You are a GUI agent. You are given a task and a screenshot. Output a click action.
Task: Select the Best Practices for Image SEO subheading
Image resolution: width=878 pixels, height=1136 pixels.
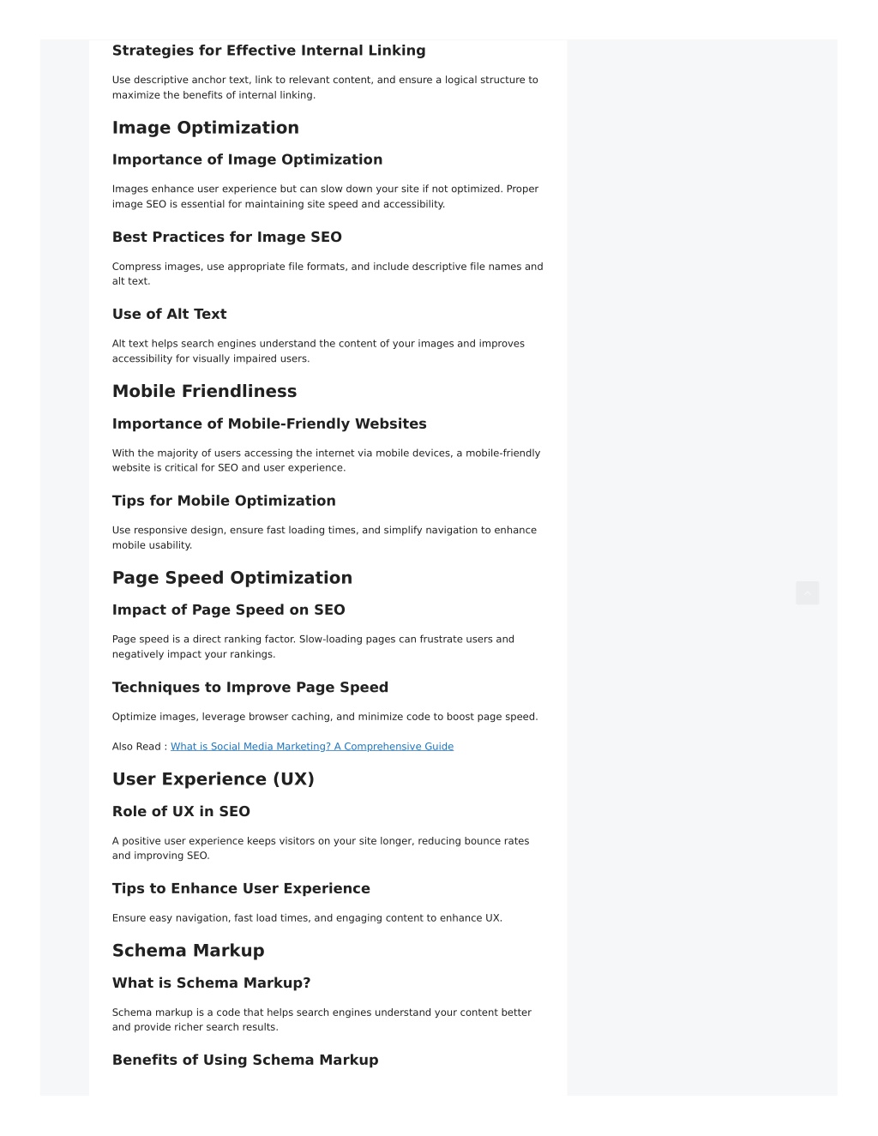pos(227,237)
